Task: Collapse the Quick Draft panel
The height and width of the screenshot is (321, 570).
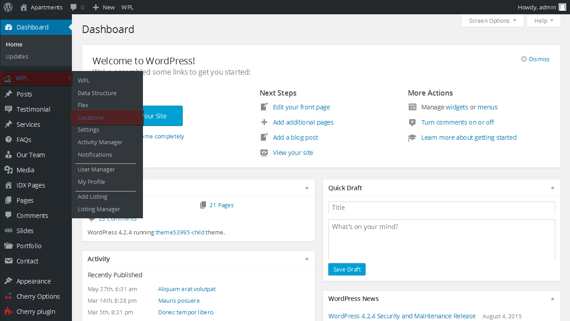Action: tap(553, 188)
